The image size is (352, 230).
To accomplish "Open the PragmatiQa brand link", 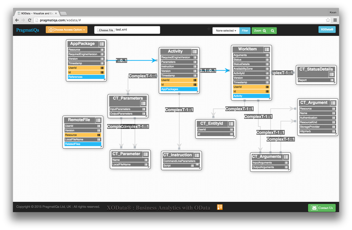I will pos(27,30).
